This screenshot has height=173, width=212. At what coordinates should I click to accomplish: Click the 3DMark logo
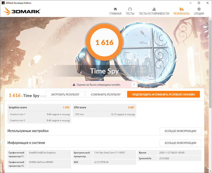coord(22,11)
